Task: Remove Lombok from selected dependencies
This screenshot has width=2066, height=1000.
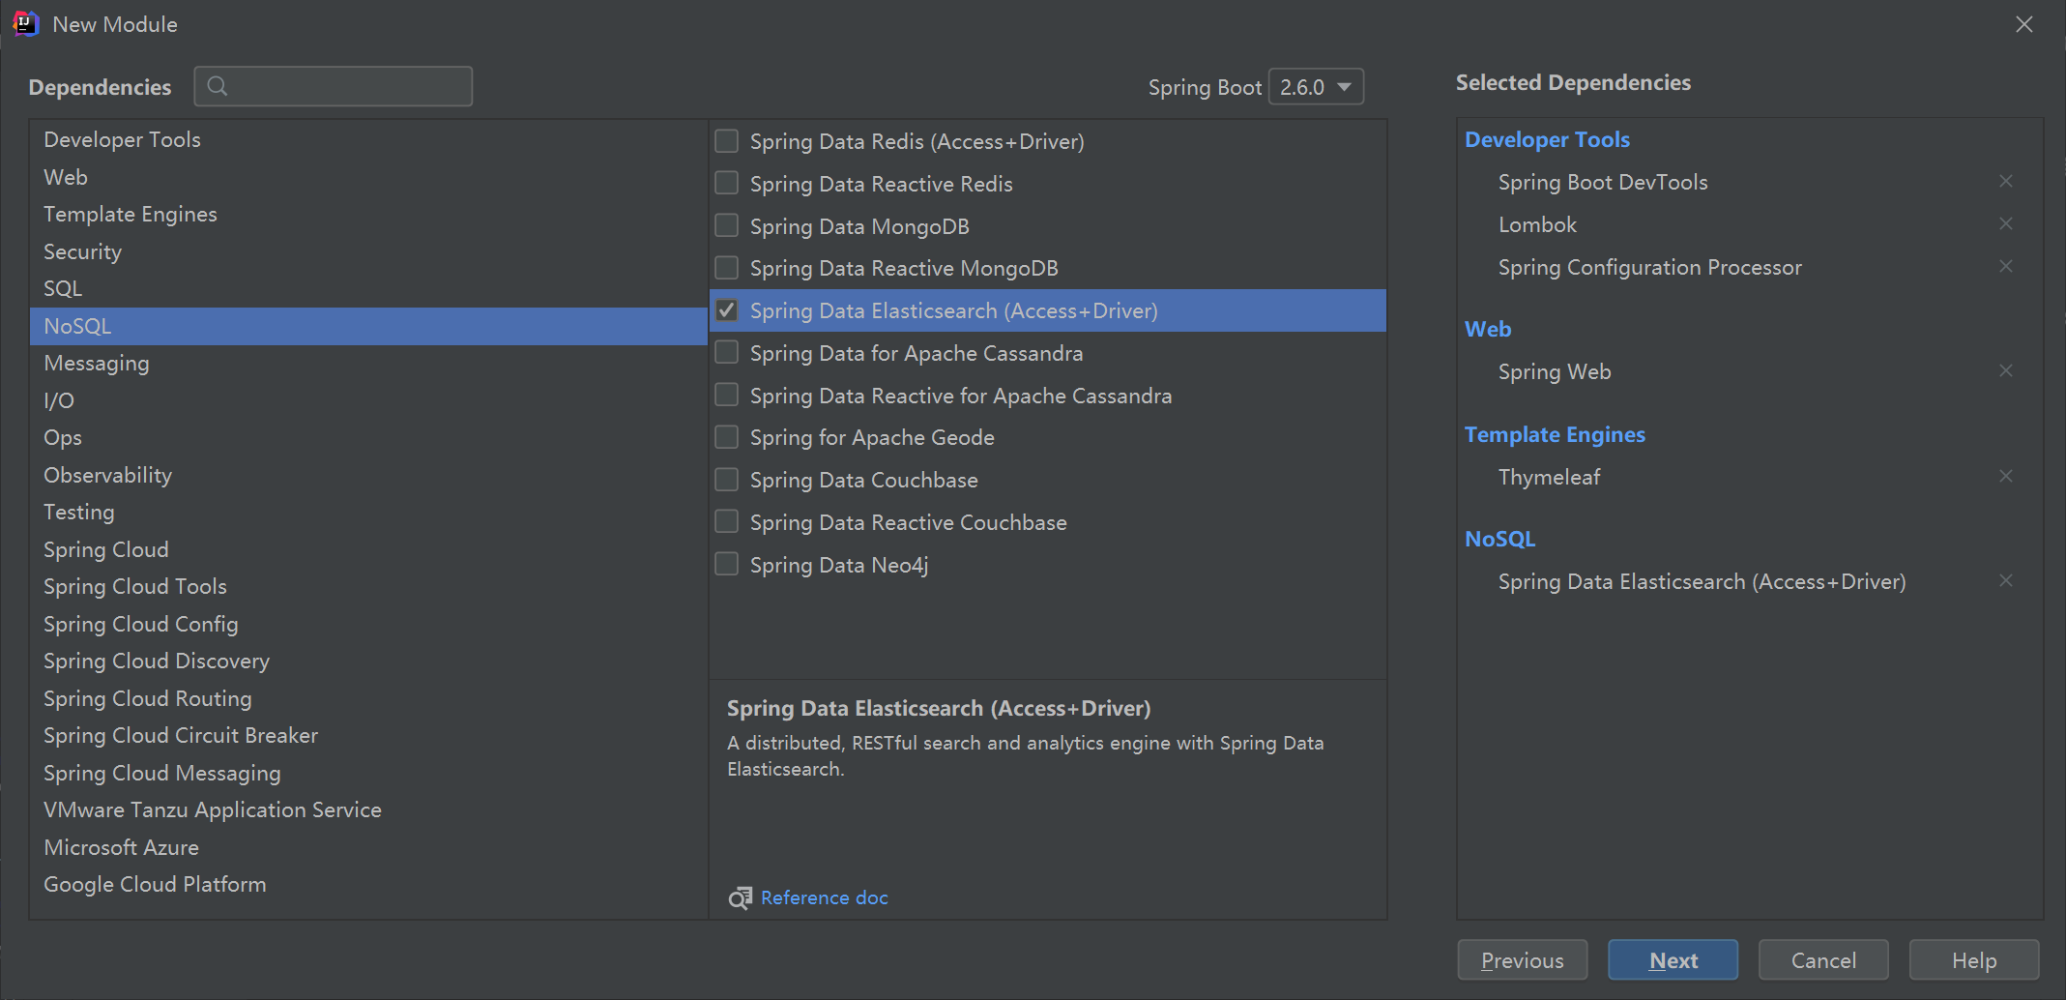Action: click(x=2006, y=224)
